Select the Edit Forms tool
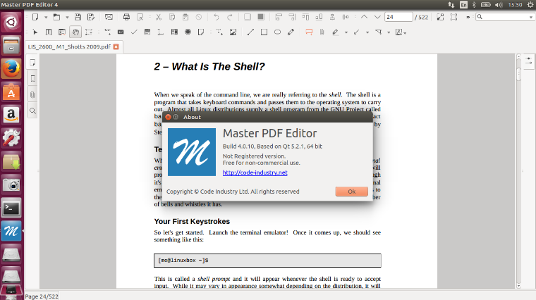The height and width of the screenshot is (300, 536). pos(62,32)
